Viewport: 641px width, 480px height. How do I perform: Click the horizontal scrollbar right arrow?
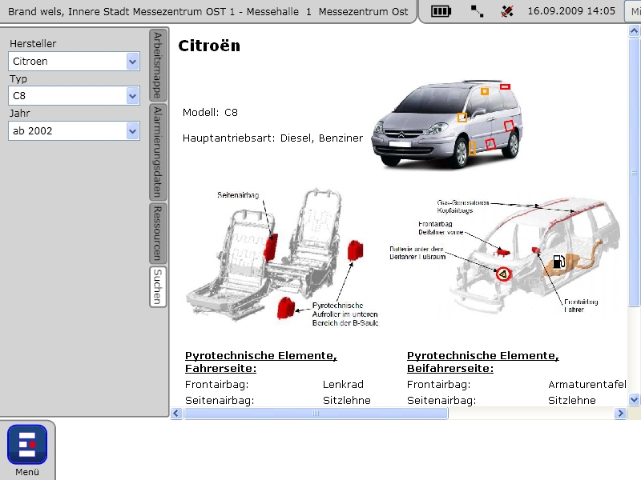click(x=620, y=414)
